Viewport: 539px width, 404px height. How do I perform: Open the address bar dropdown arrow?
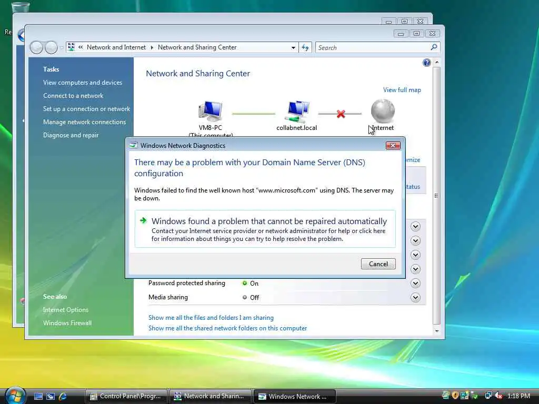[293, 48]
